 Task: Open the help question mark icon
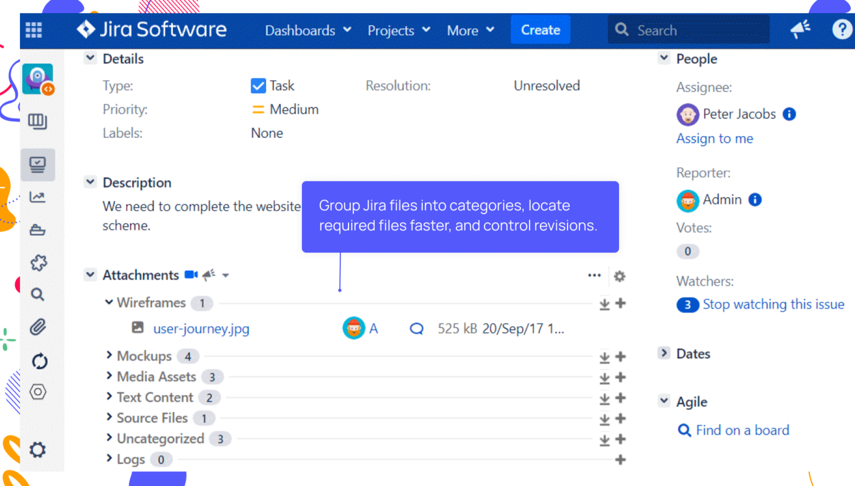(842, 29)
